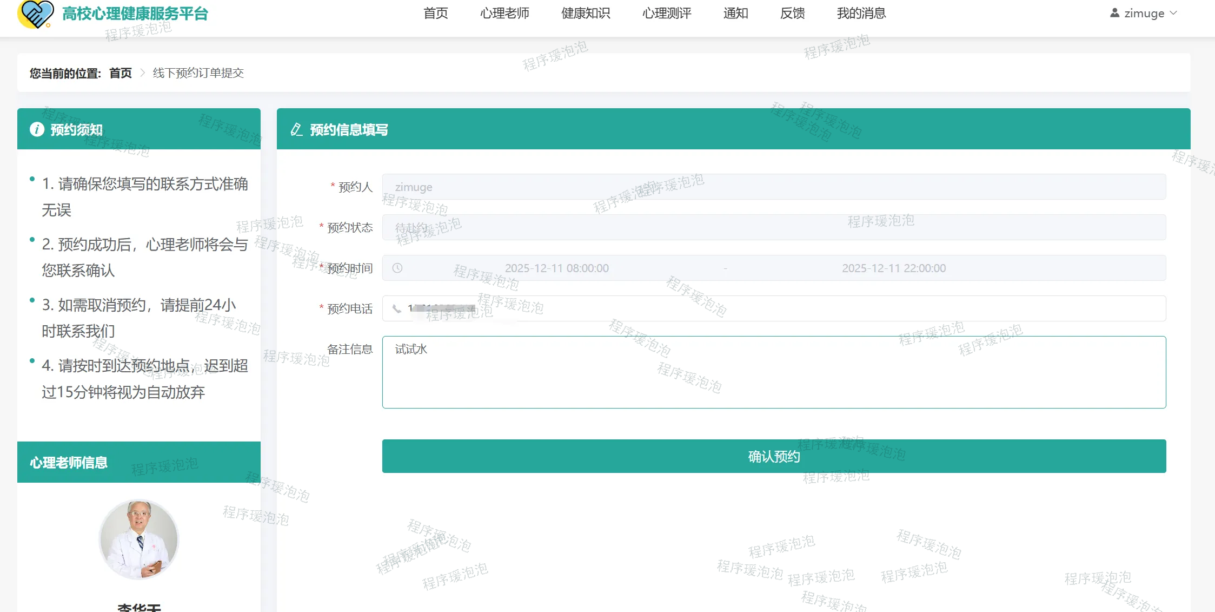Open 我的消息 in the navigation bar
1215x612 pixels.
coord(861,13)
